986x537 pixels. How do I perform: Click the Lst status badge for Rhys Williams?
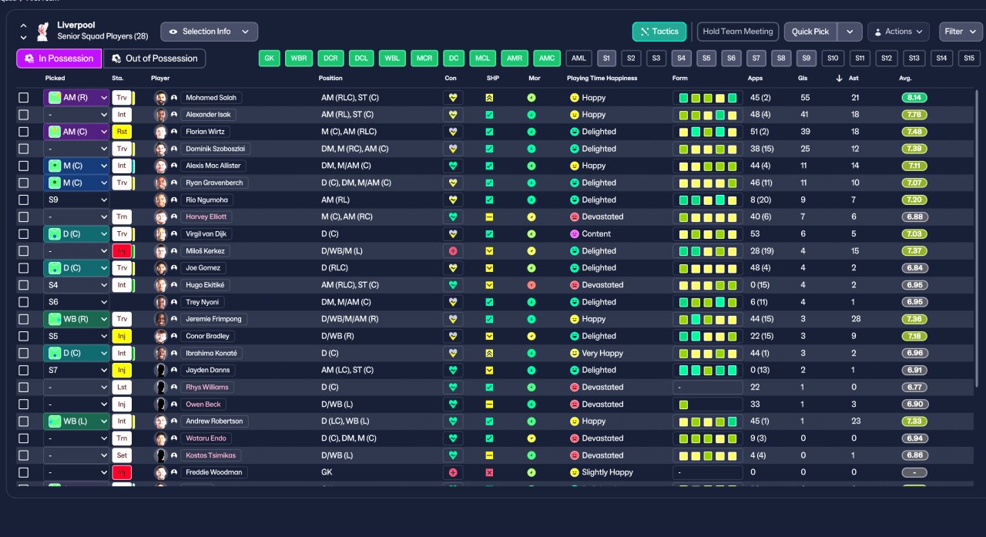click(122, 388)
